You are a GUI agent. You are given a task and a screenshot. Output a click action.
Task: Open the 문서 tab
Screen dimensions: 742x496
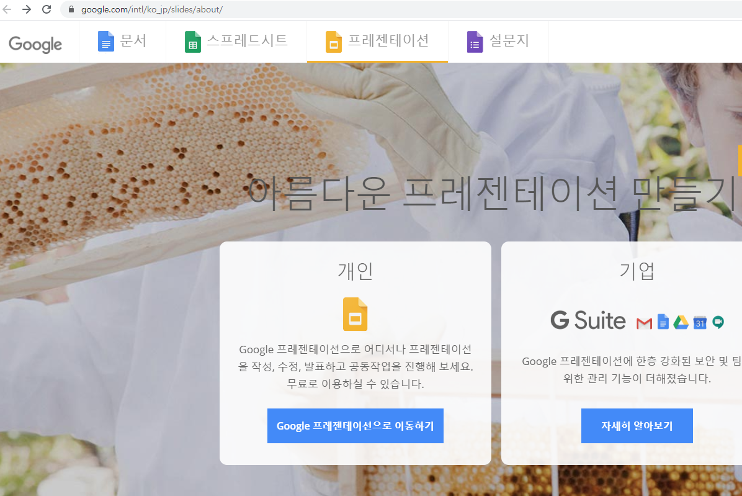pos(122,42)
